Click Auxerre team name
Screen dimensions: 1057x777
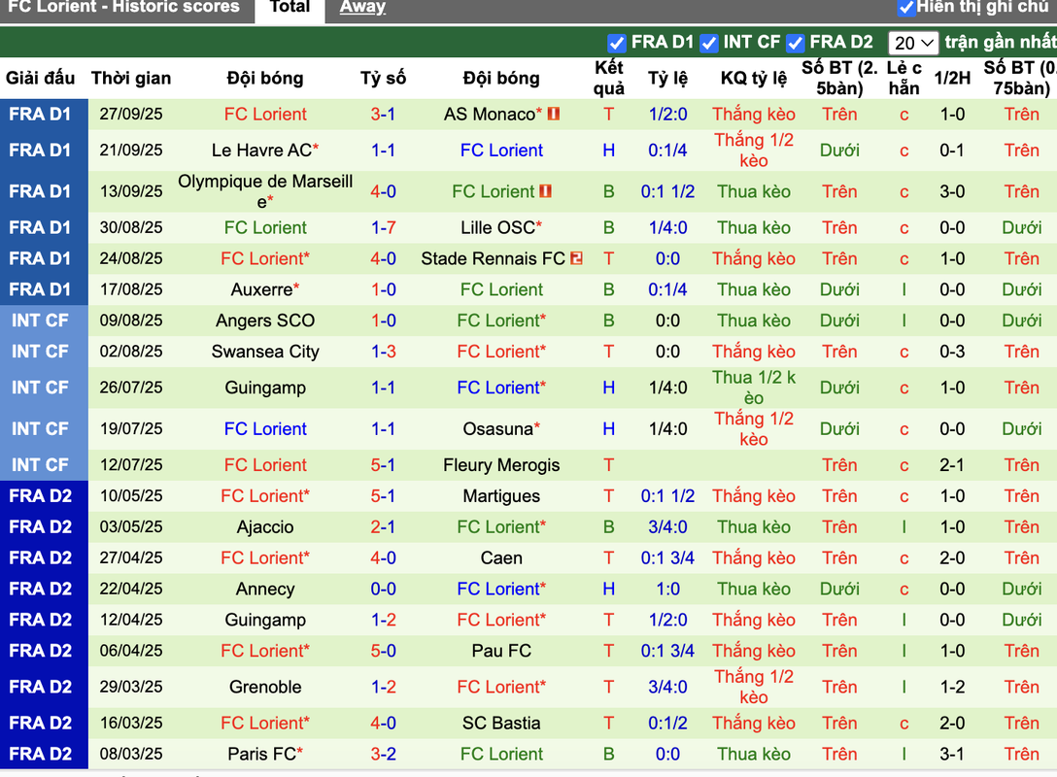click(x=261, y=289)
